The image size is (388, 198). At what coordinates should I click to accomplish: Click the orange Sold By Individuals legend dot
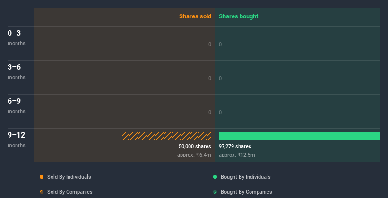42,177
